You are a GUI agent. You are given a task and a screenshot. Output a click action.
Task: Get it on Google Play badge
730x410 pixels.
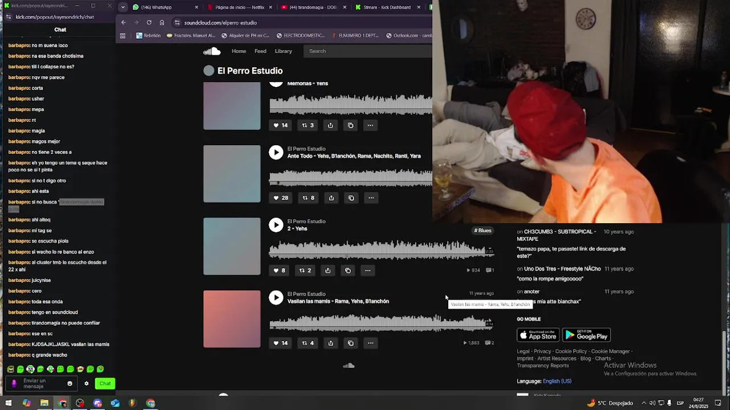click(586, 335)
